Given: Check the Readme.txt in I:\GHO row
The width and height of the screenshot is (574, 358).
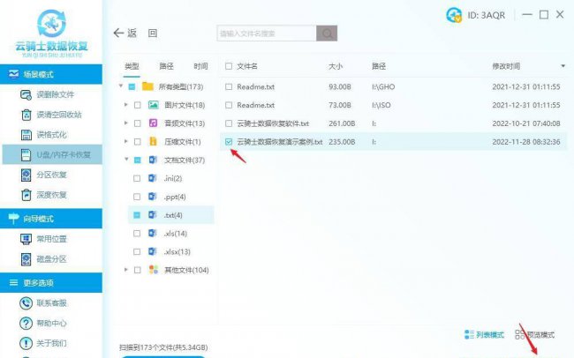Looking at the screenshot, I should pos(229,86).
